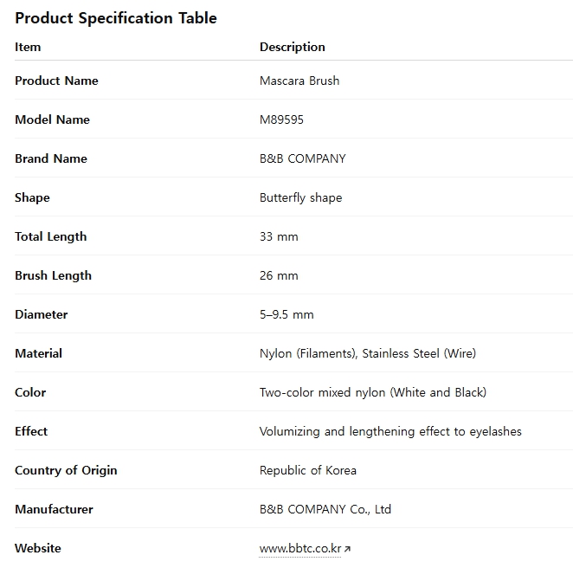Click the Volumizing and lengthening effect text
Image resolution: width=573 pixels, height=568 pixels.
390,431
